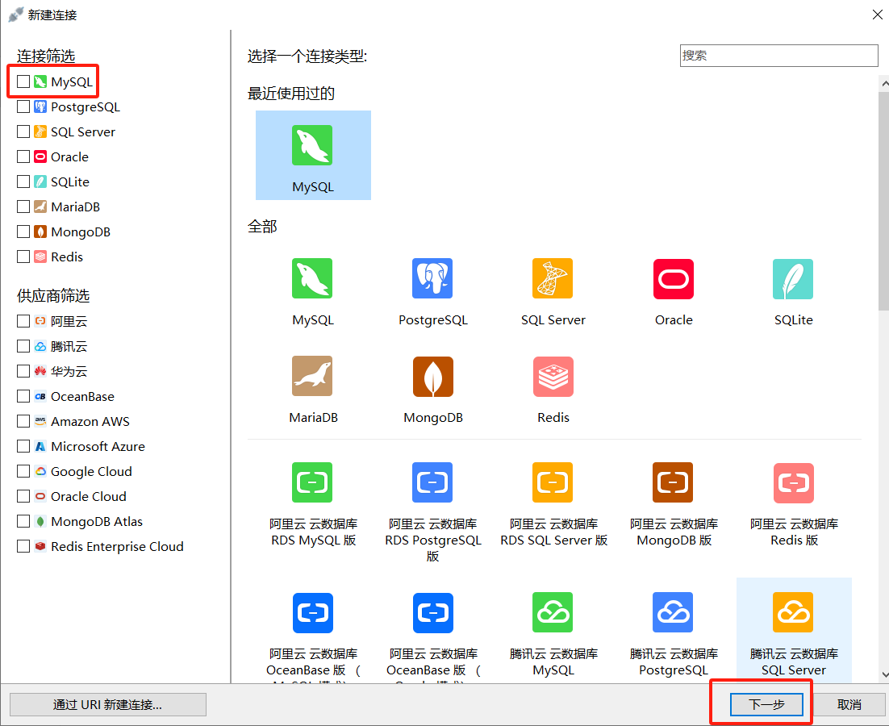
Task: Click the connection type list scrollbar
Action: pos(883,201)
